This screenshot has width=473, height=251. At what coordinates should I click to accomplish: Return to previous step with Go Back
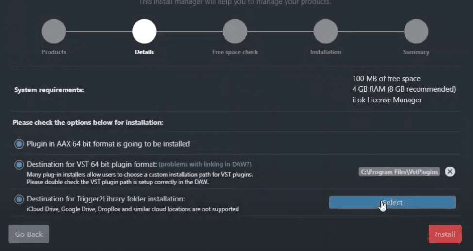[29, 234]
